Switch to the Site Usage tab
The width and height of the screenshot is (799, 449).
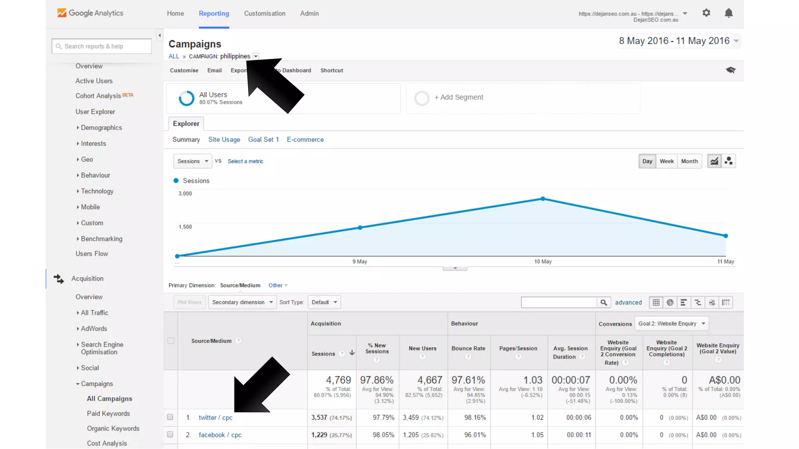click(224, 140)
